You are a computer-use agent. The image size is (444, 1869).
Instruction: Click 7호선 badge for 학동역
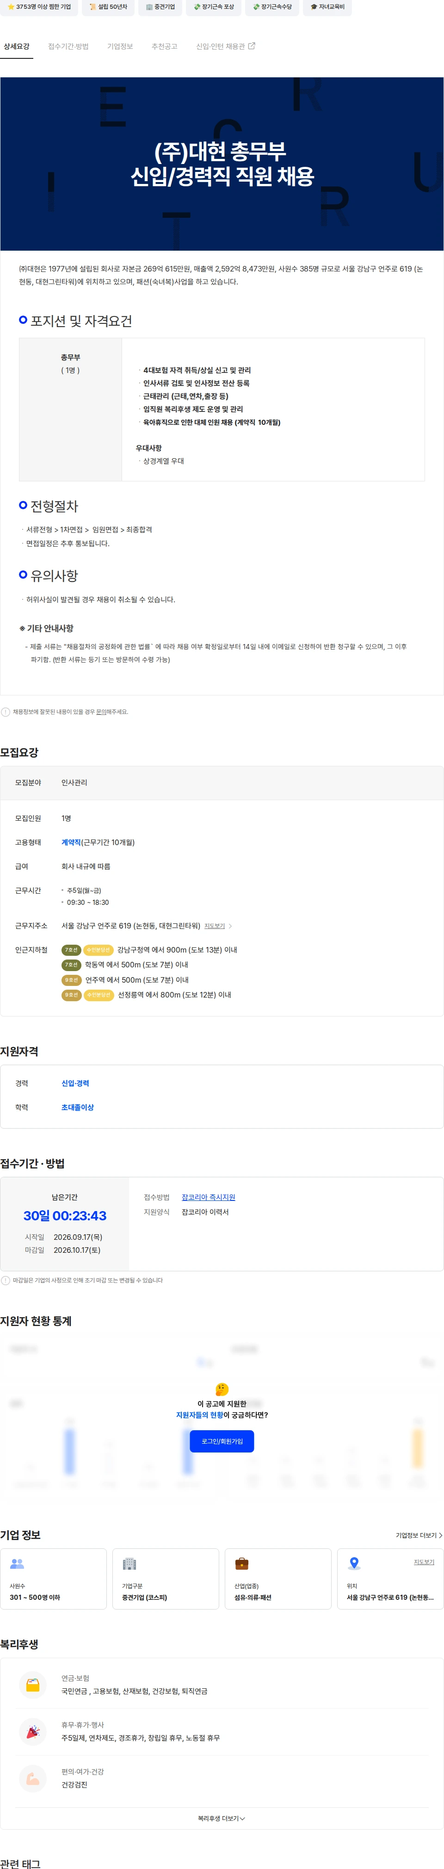click(x=71, y=965)
